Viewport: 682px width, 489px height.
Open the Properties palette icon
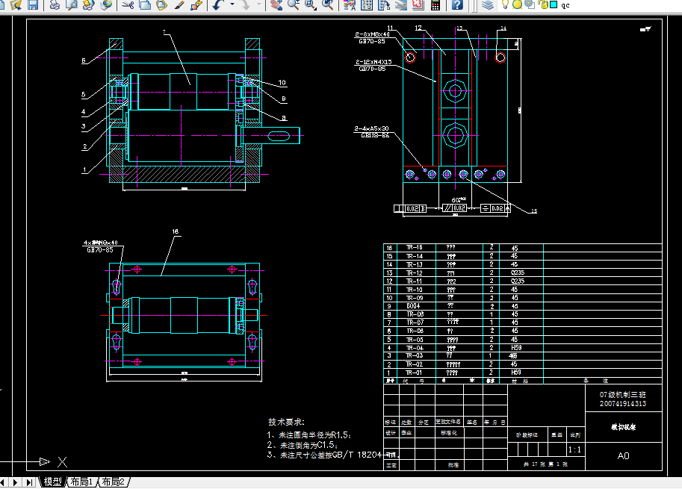coord(350,4)
